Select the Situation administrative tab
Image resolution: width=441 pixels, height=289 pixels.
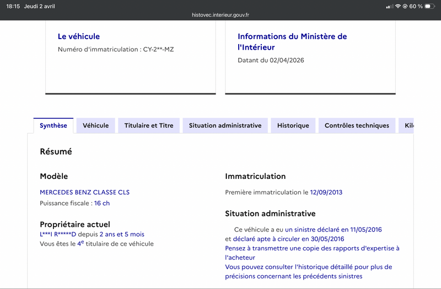click(225, 126)
